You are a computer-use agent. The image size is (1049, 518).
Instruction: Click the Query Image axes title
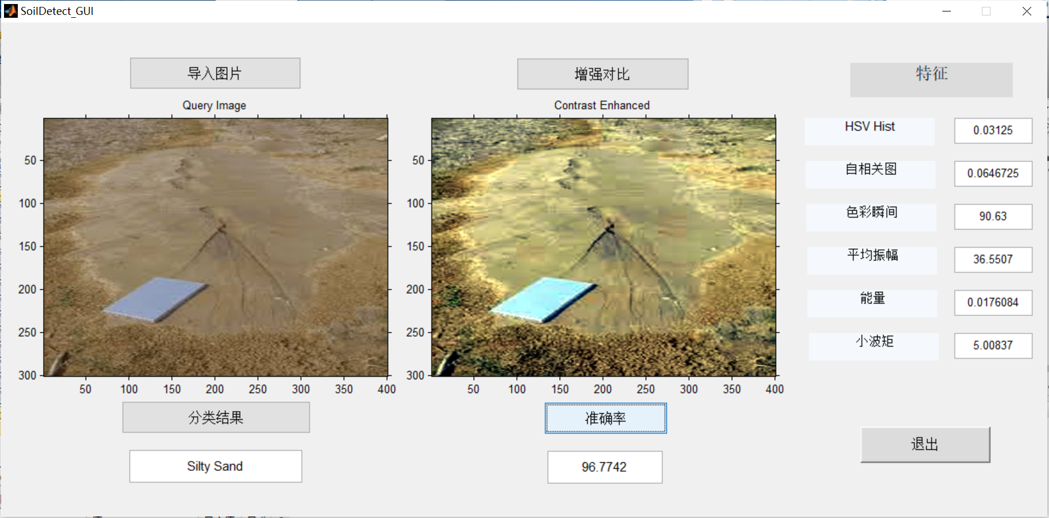click(x=215, y=106)
